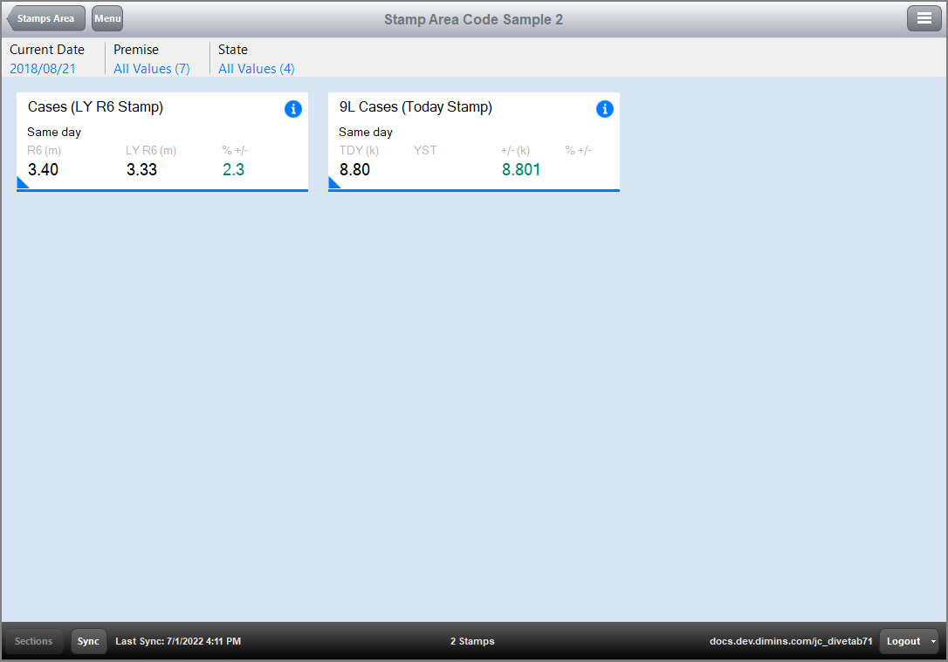Go back to Stamps Area
This screenshot has width=948, height=662.
coord(47,18)
